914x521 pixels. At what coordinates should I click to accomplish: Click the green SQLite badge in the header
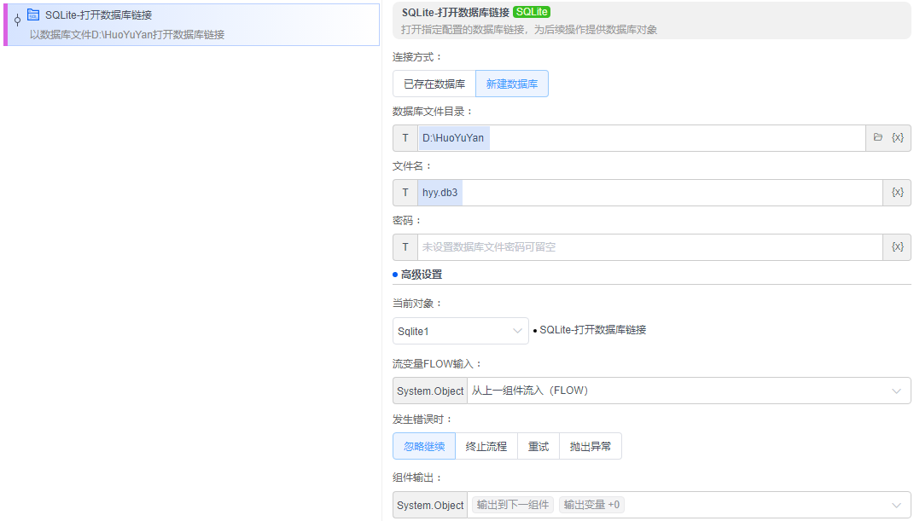531,12
